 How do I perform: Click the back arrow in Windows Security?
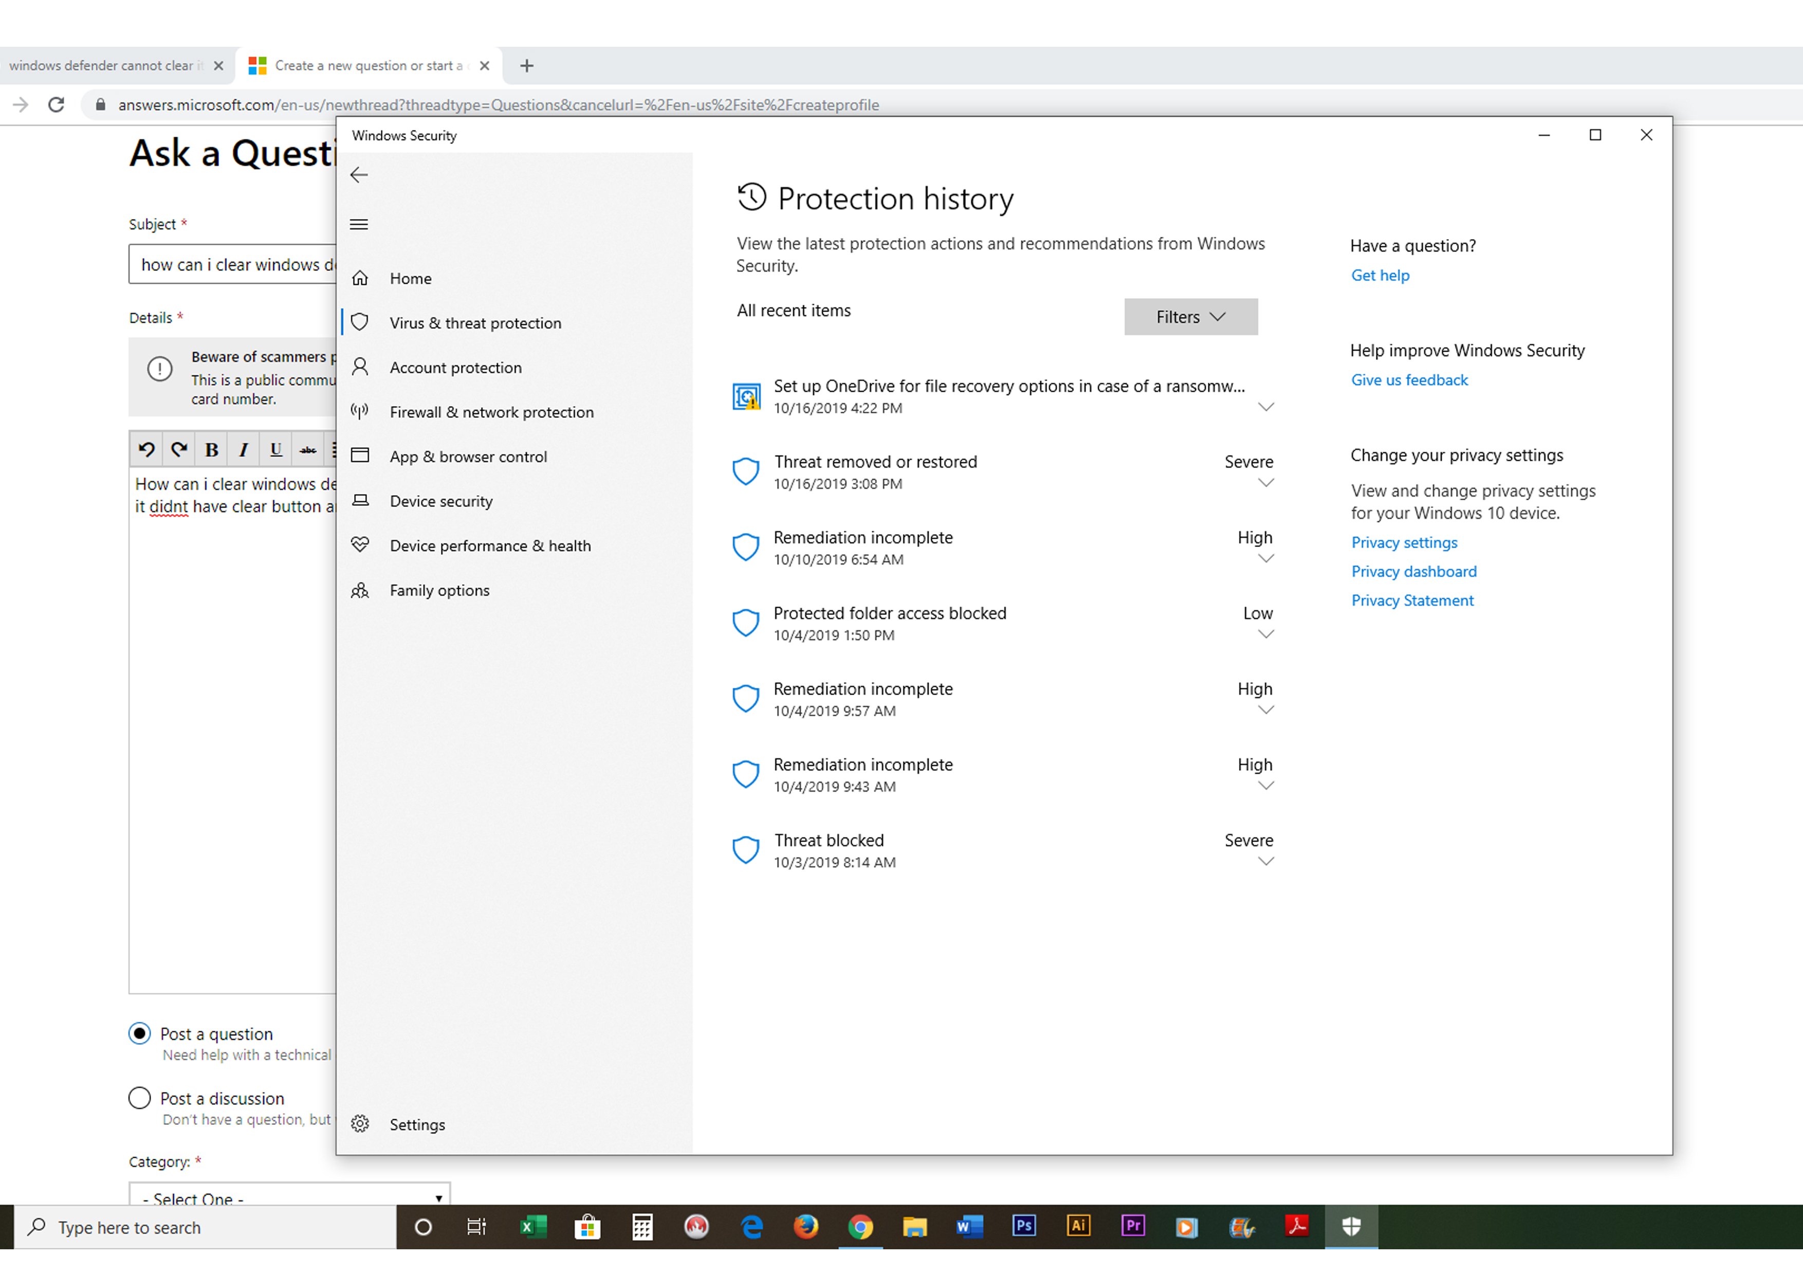pyautogui.click(x=359, y=175)
